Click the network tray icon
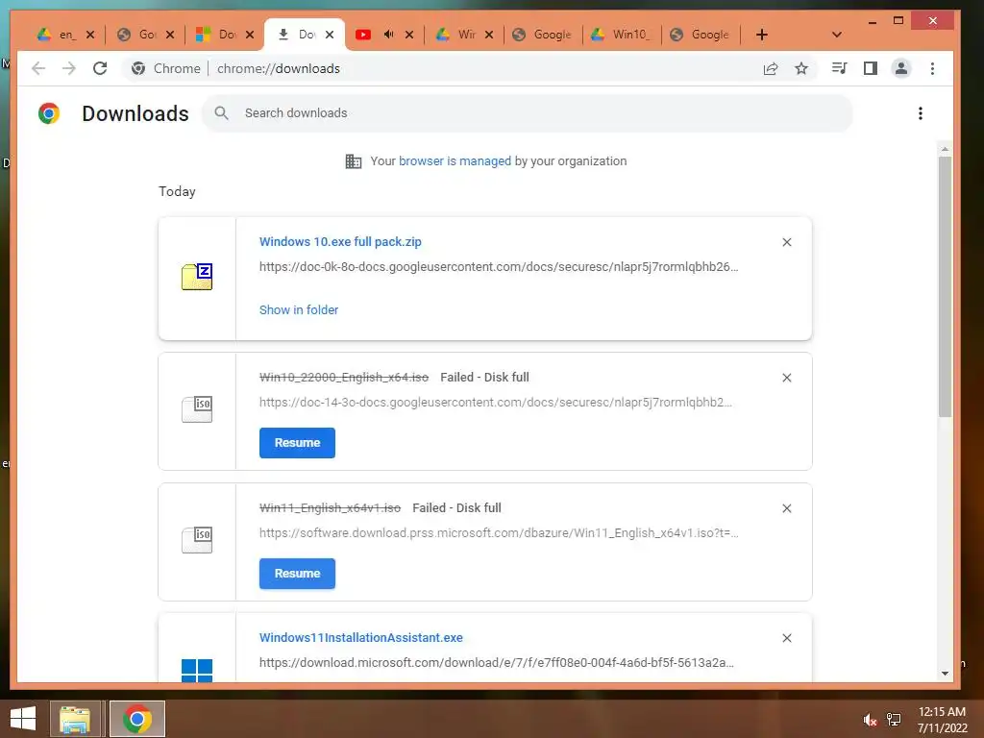984x738 pixels. pyautogui.click(x=894, y=720)
